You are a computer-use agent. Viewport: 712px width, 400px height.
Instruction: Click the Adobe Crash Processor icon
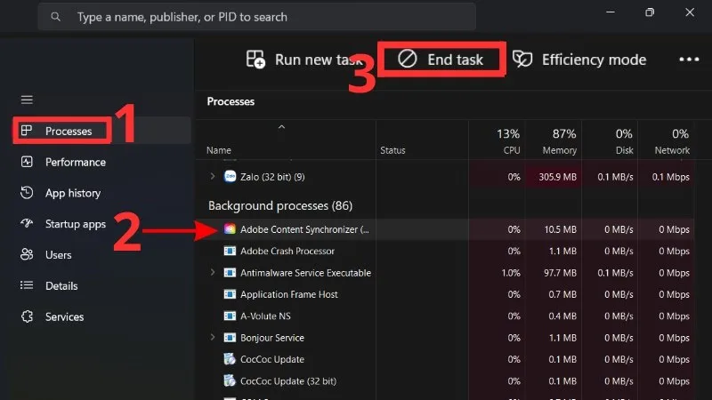pos(230,251)
